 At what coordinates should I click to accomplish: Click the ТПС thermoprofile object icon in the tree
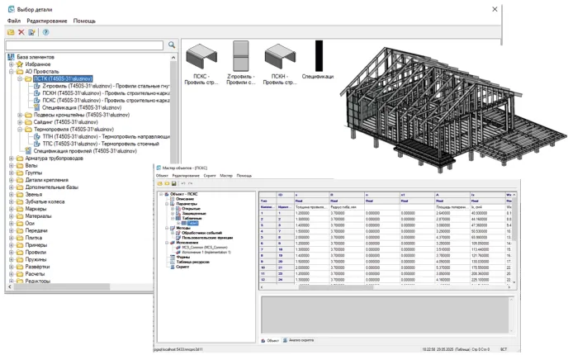(x=37, y=144)
